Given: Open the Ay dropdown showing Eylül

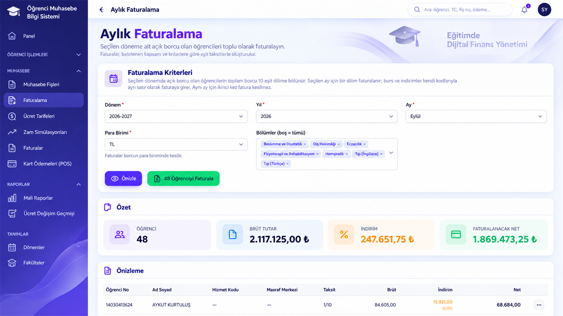Looking at the screenshot, I should (476, 116).
